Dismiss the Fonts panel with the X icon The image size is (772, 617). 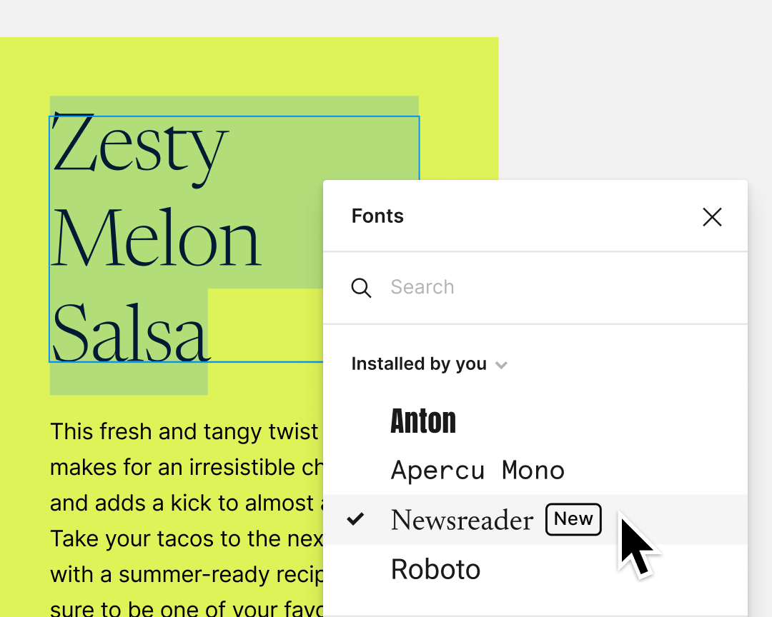(712, 216)
